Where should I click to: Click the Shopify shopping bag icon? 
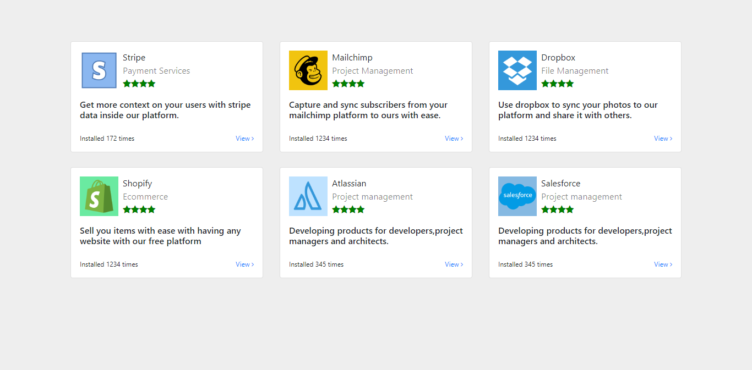(99, 196)
